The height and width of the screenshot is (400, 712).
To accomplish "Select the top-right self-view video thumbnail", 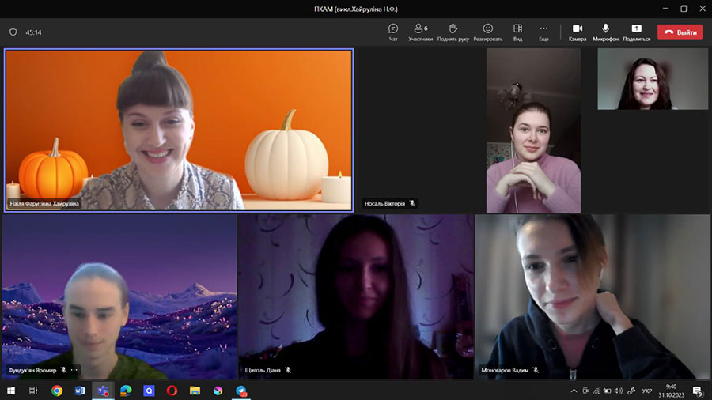I will tap(653, 79).
